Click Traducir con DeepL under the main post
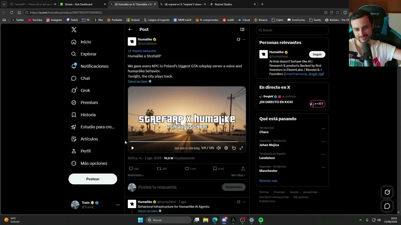401x225 pixels. click(138, 81)
